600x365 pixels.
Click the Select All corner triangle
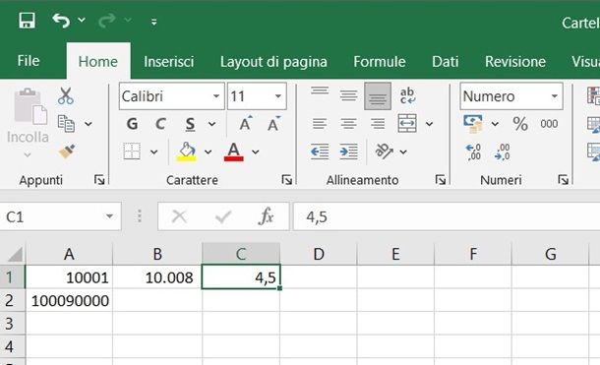[x=15, y=254]
